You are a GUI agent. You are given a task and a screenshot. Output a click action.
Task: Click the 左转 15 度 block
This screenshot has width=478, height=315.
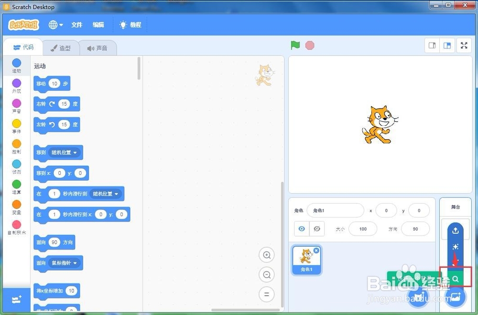coord(57,125)
